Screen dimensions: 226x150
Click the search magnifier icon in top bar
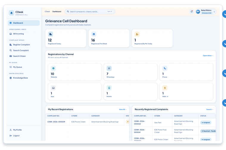[68, 12]
